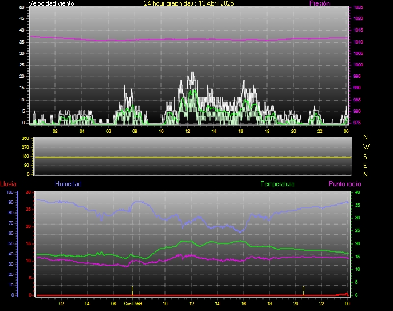Click the yellow dotted sunrise marker line
Image resolution: width=393 pixels, height=311 pixels.
point(132,292)
